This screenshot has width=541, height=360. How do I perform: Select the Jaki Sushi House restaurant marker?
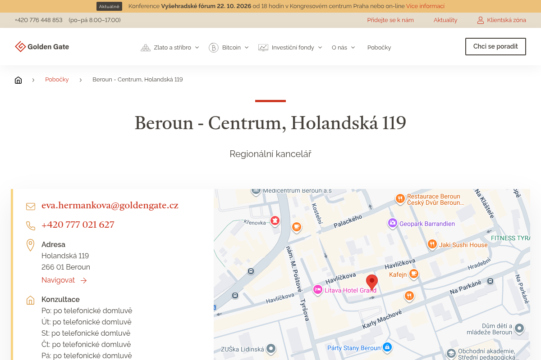coord(432,244)
